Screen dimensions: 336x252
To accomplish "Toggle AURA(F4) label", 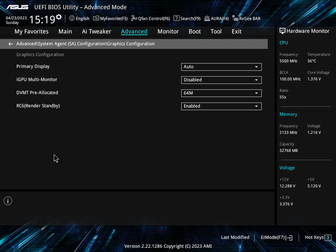I will [220, 19].
